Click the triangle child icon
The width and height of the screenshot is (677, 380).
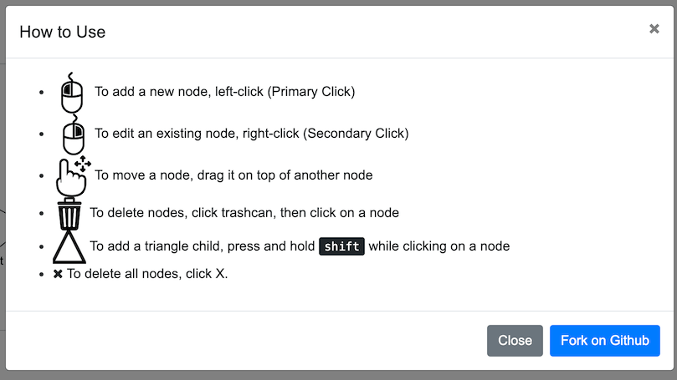(69, 247)
